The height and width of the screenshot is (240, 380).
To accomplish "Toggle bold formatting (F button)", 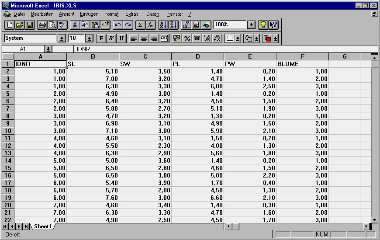I will [101, 38].
